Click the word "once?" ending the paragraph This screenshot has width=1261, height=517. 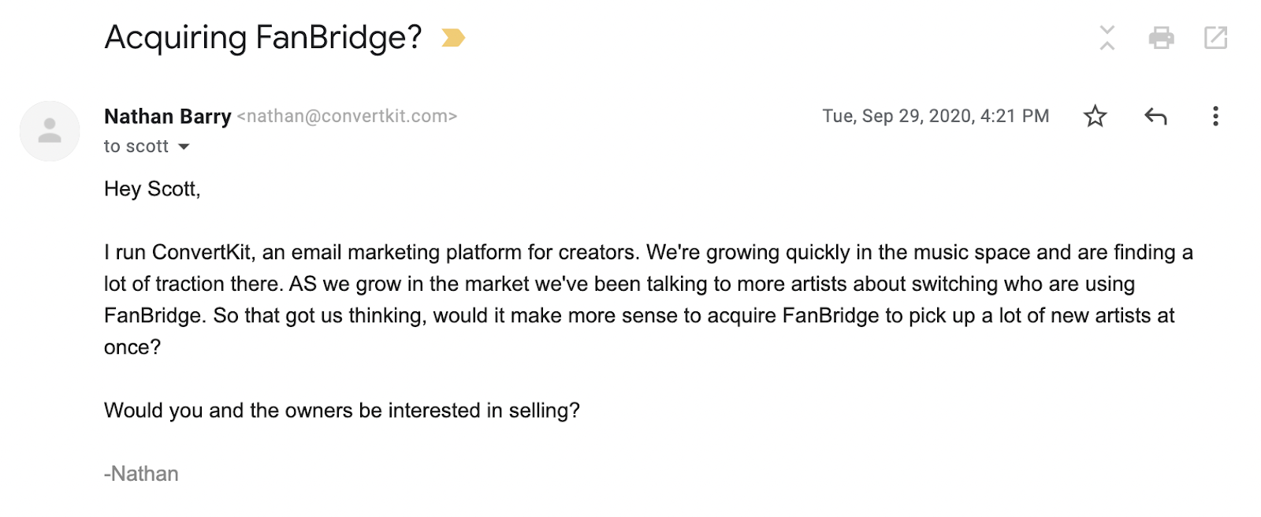[x=132, y=348]
